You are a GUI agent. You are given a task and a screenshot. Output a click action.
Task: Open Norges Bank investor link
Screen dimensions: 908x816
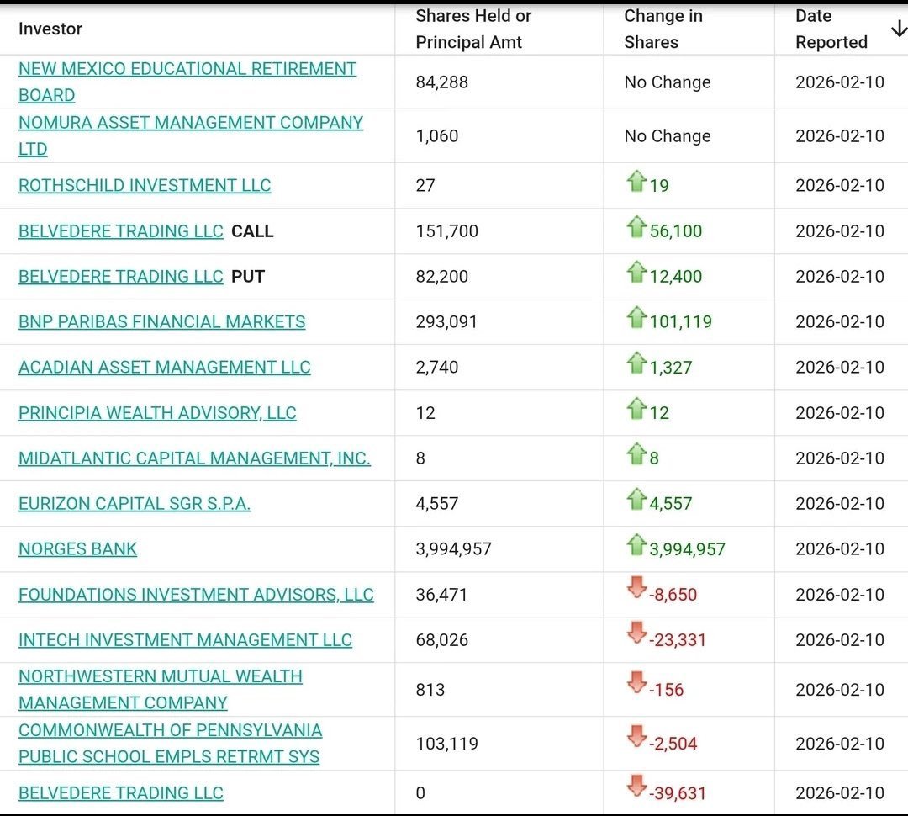[x=77, y=548]
